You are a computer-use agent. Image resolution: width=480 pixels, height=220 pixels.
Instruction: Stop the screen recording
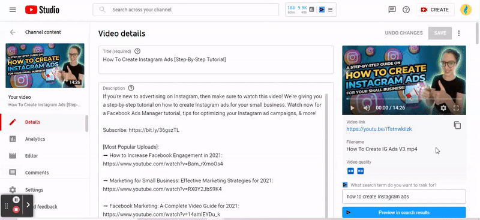[16, 210]
